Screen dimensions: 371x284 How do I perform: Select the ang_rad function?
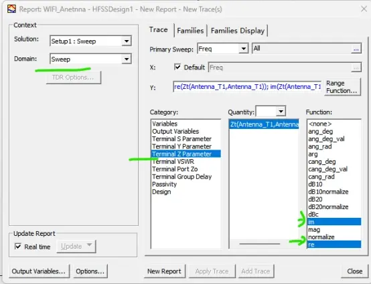(320, 146)
